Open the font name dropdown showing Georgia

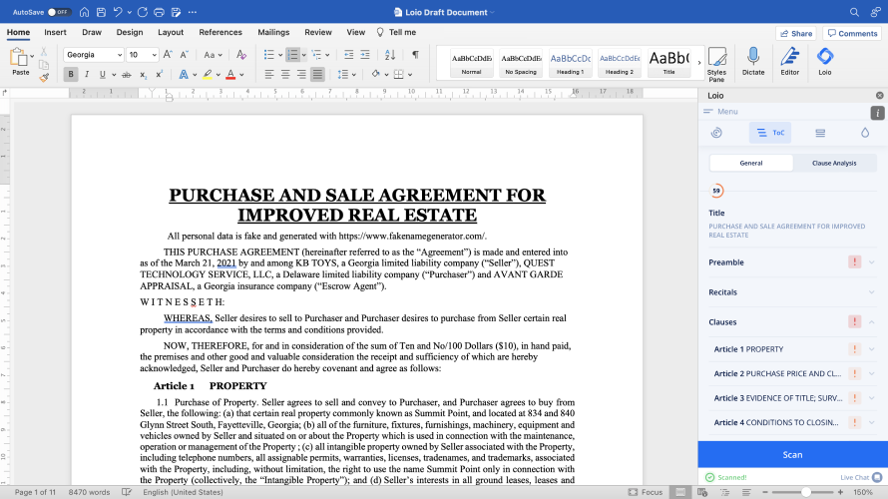(x=92, y=54)
